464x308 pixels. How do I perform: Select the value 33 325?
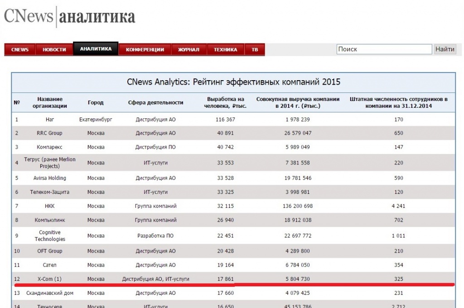point(225,192)
